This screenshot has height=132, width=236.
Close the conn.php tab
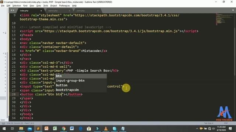[98, 11]
